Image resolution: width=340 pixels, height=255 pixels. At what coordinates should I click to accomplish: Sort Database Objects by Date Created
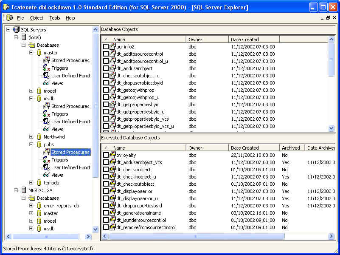coord(254,39)
